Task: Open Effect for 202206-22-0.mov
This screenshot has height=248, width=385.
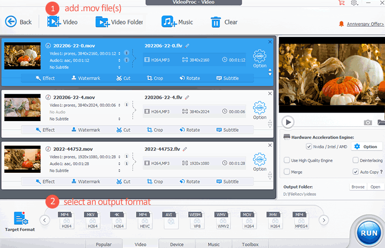Action: (45, 78)
